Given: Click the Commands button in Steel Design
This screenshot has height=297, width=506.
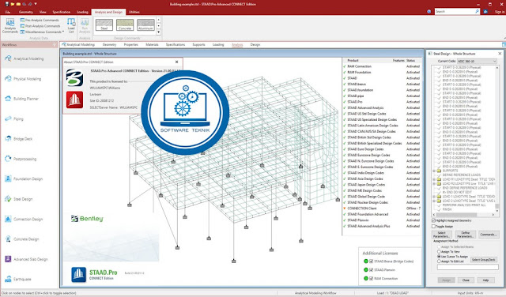Looking at the screenshot, I should [489, 235].
